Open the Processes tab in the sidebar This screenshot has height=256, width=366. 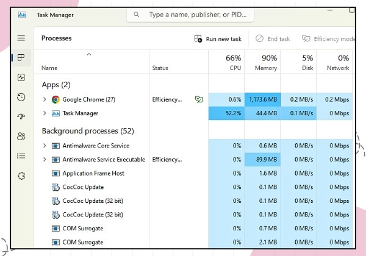click(x=21, y=57)
